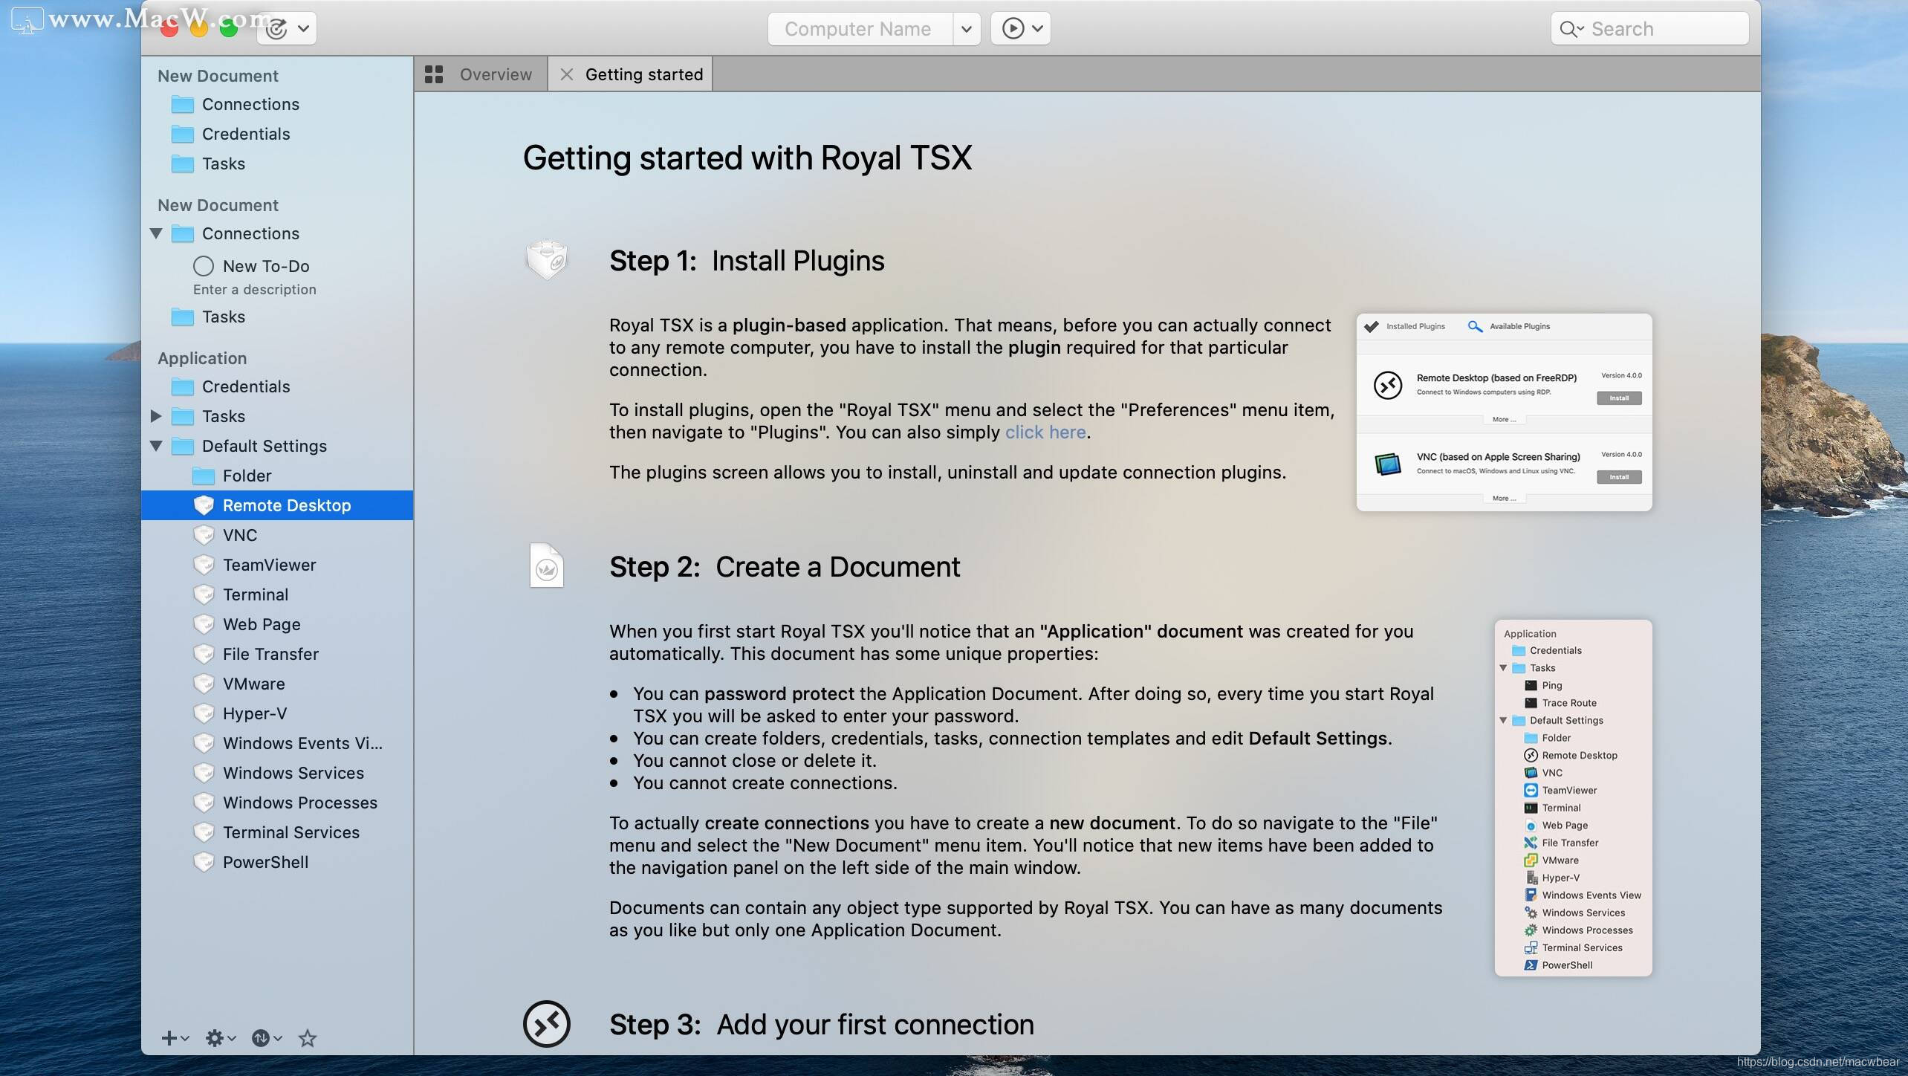Click the Windows Processes plugin icon

(x=204, y=803)
